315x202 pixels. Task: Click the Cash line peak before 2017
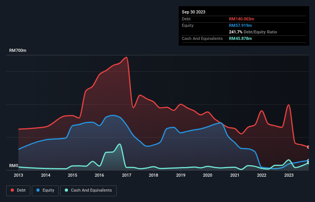point(120,144)
